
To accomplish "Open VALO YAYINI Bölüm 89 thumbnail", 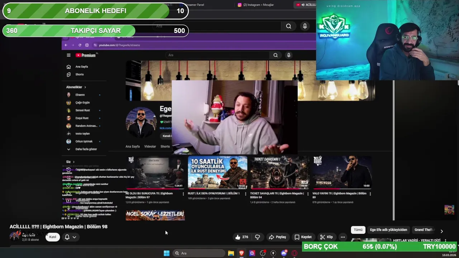I will 342,172.
